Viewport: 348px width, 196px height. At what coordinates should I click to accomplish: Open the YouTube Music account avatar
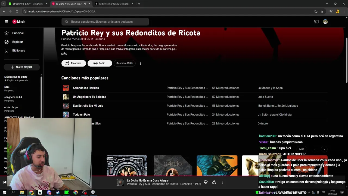(325, 22)
